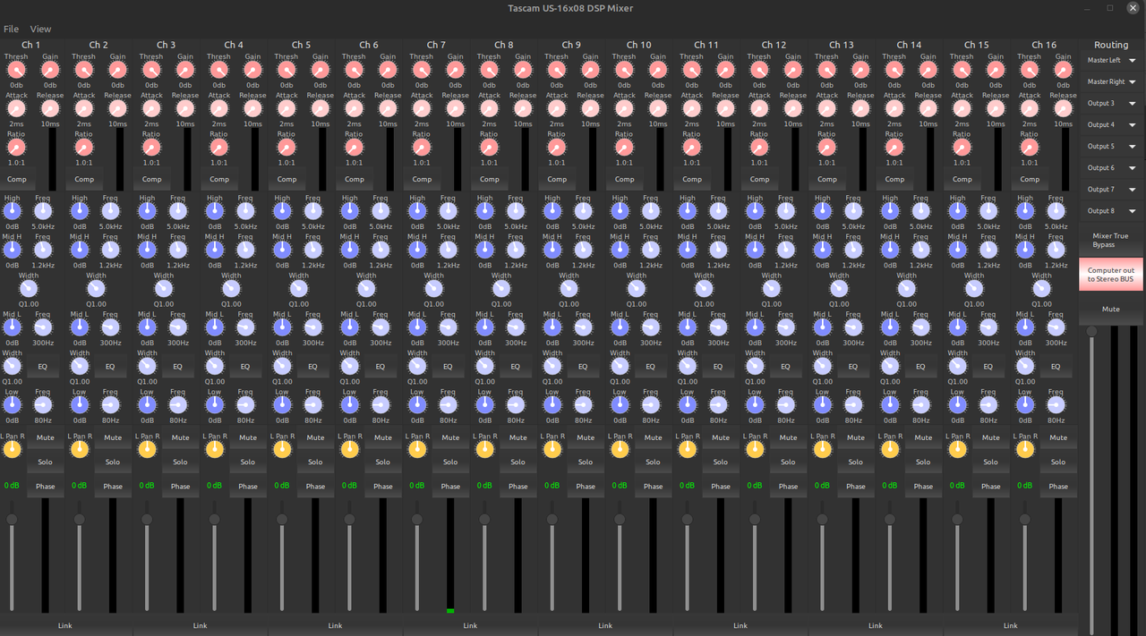Click the Ch 1 Thresh knob
Screen dimensions: 1146x636
(x=16, y=70)
